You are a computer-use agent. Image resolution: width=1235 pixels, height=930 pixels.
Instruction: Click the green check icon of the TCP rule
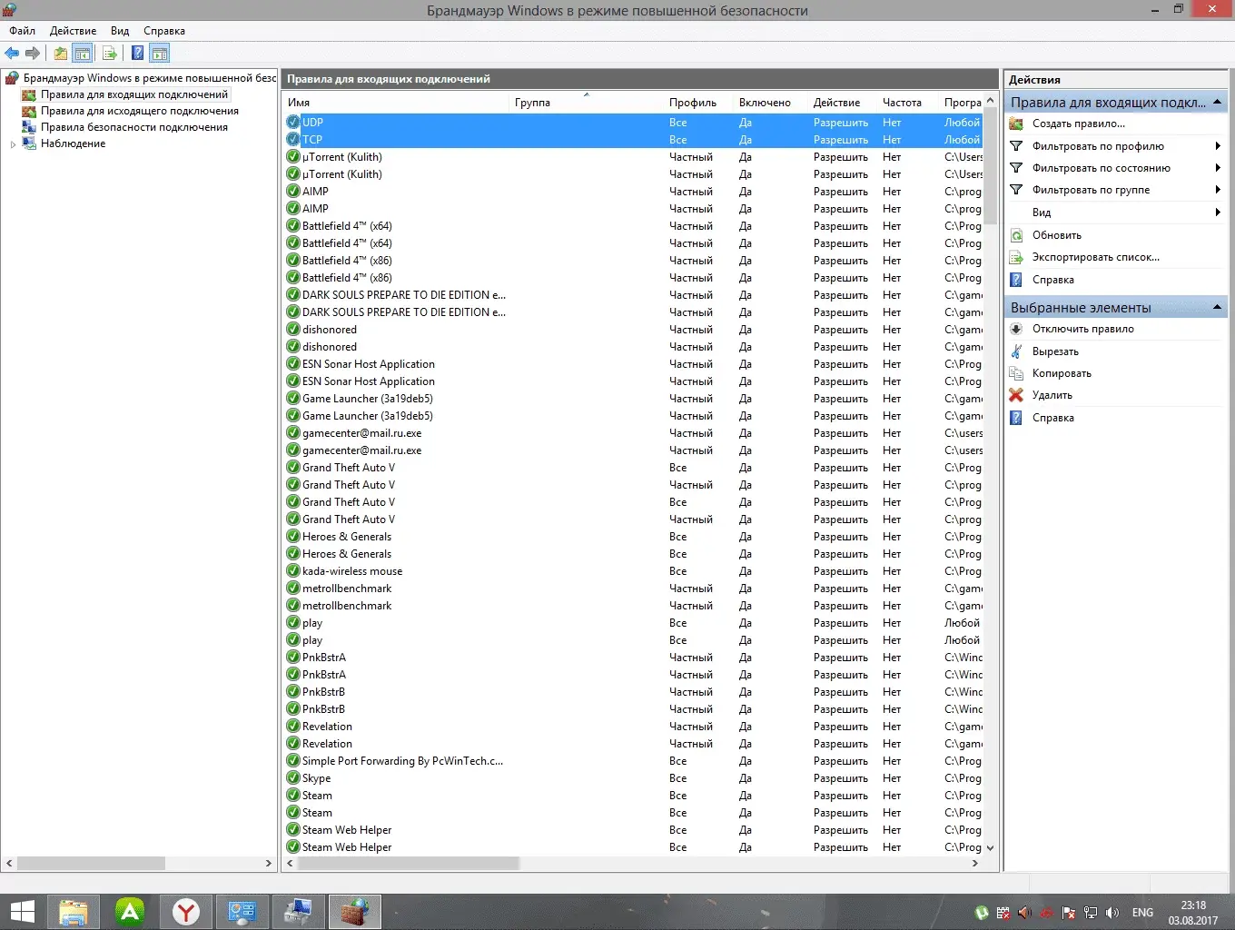293,139
